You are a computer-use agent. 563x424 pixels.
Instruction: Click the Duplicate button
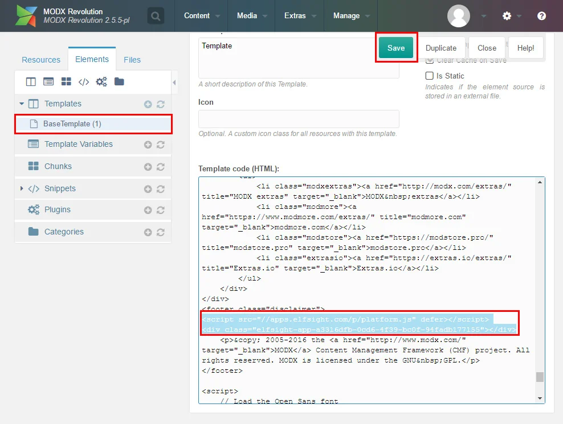tap(441, 48)
